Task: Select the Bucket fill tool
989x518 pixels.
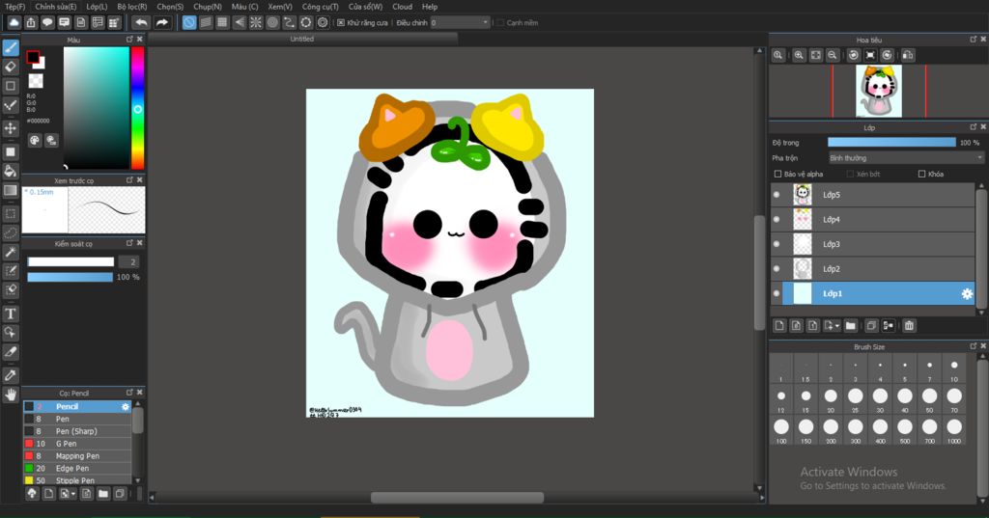Action: [x=10, y=171]
